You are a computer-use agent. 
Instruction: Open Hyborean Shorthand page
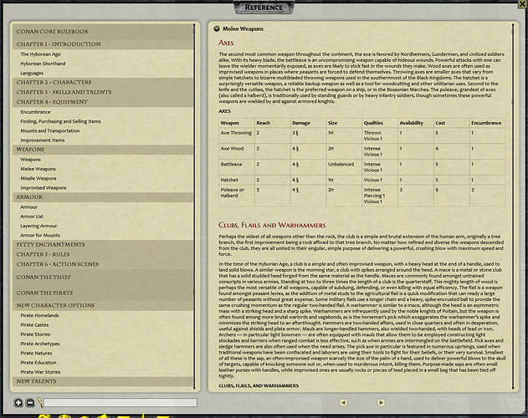(x=43, y=64)
